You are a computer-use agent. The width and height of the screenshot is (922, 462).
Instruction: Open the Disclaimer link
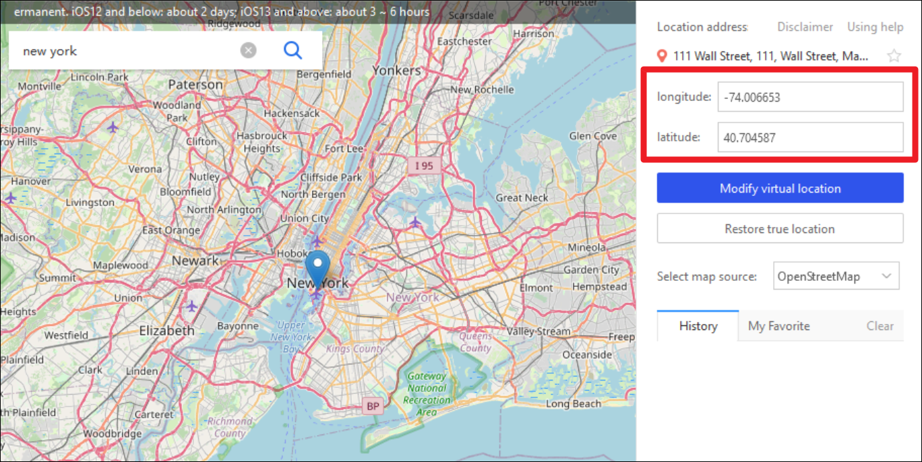805,27
